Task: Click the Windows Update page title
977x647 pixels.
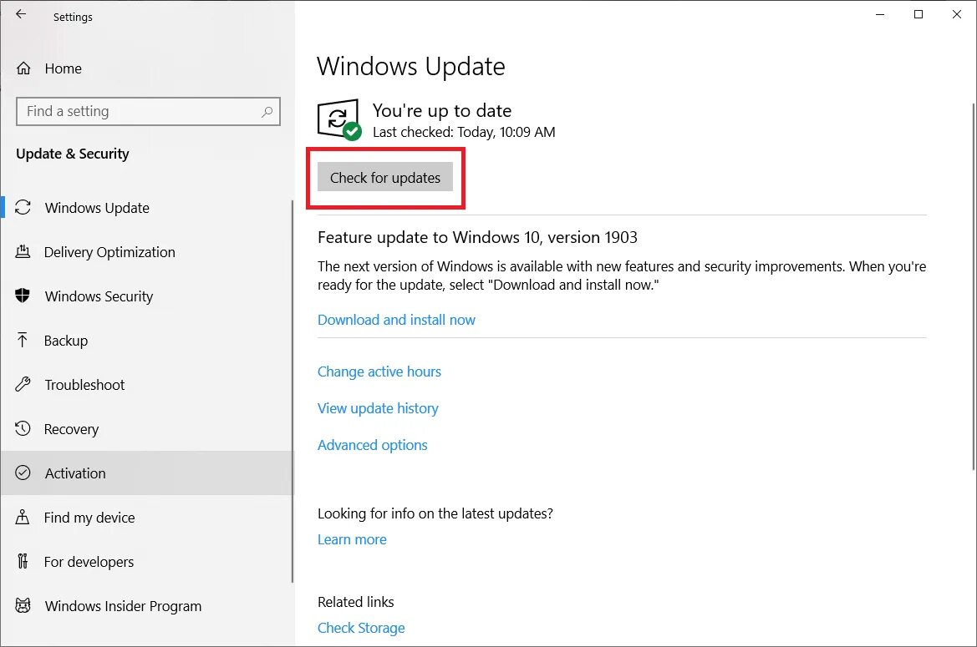Action: pyautogui.click(x=411, y=67)
